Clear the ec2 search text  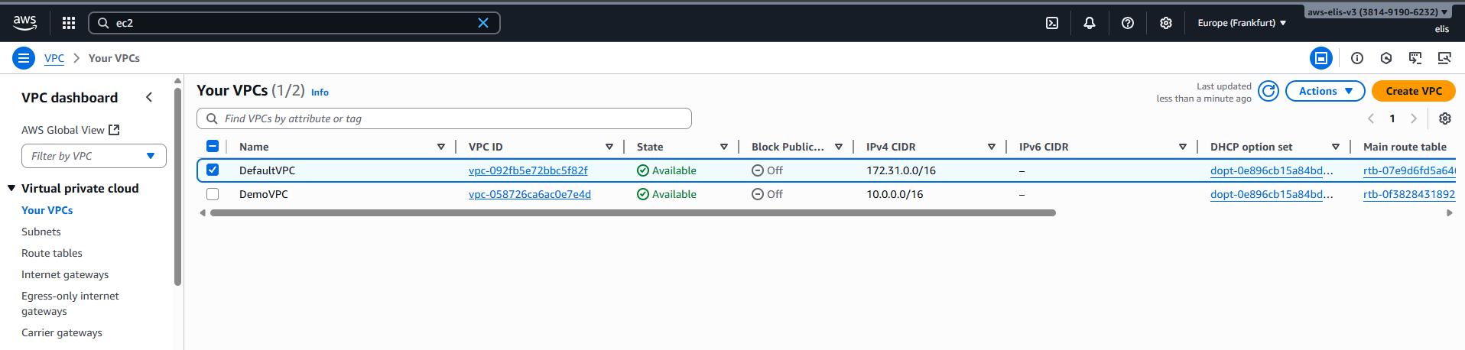coord(483,23)
